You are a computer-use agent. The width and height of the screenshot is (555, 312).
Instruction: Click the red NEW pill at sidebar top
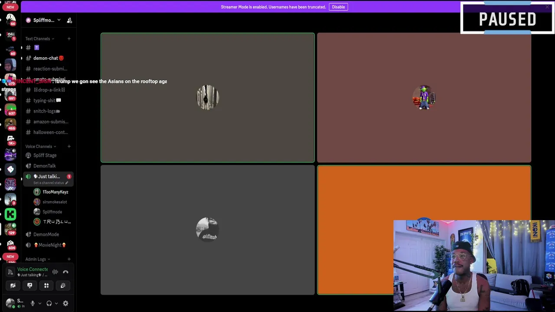tap(10, 7)
